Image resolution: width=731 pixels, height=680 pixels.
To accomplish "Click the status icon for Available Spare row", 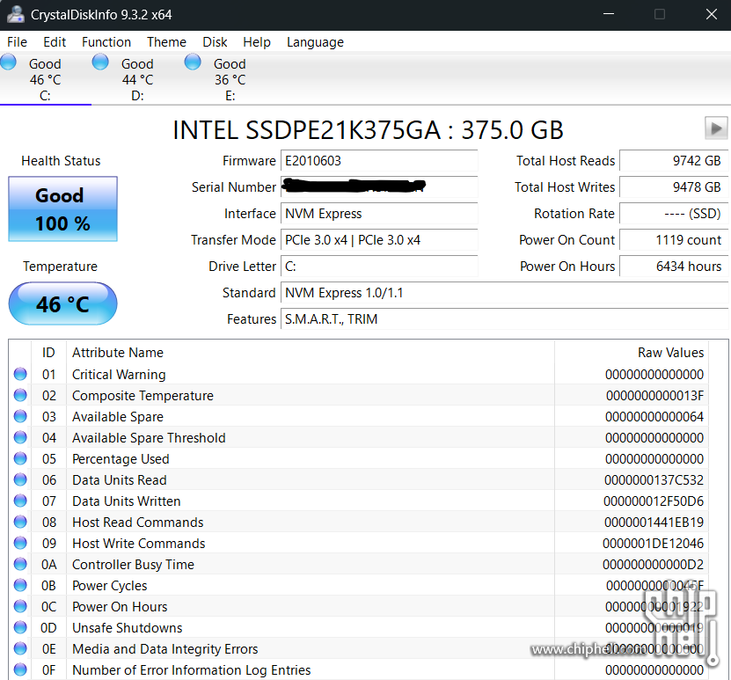I will (x=20, y=416).
